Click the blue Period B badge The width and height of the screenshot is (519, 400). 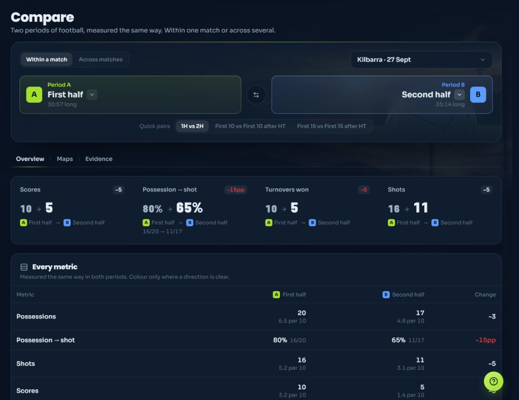click(x=478, y=95)
